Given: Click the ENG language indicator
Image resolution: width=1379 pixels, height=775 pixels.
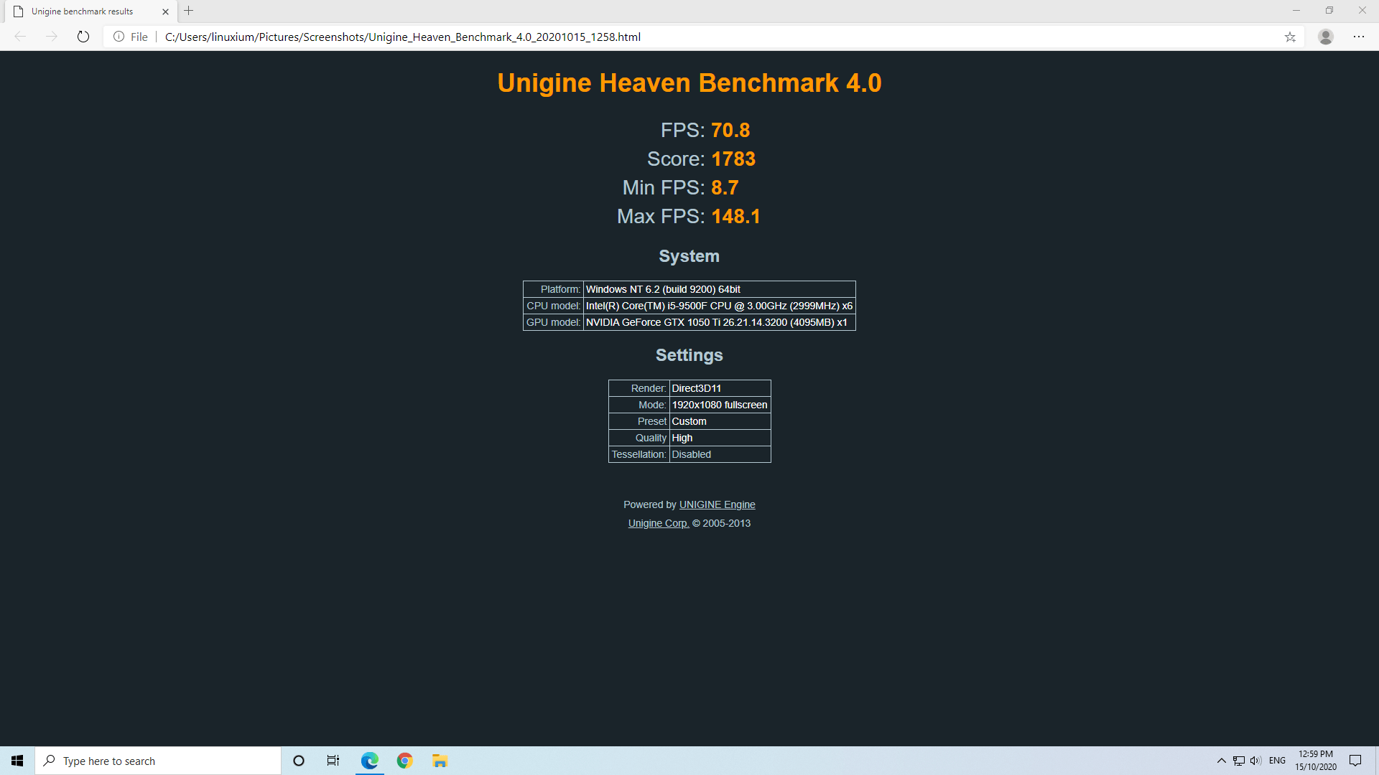Looking at the screenshot, I should [1277, 761].
